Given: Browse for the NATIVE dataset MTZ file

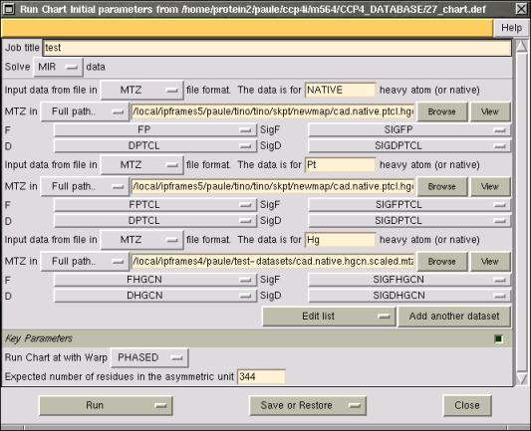Looking at the screenshot, I should [x=442, y=111].
